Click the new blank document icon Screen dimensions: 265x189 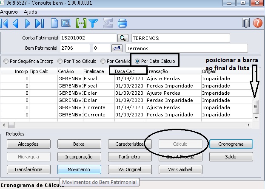click(54, 23)
